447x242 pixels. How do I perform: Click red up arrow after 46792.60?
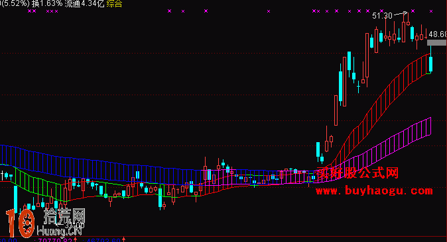tap(124, 239)
